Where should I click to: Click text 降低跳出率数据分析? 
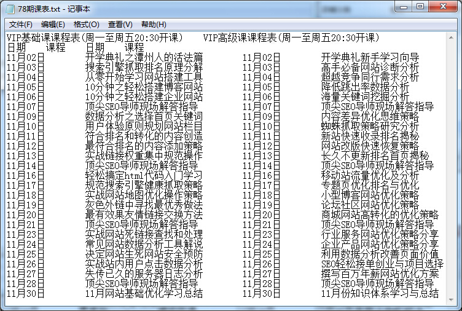(x=365, y=87)
